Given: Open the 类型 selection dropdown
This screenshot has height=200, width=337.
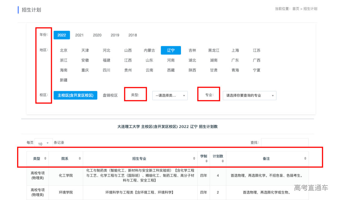Looking at the screenshot, I should [170, 96].
